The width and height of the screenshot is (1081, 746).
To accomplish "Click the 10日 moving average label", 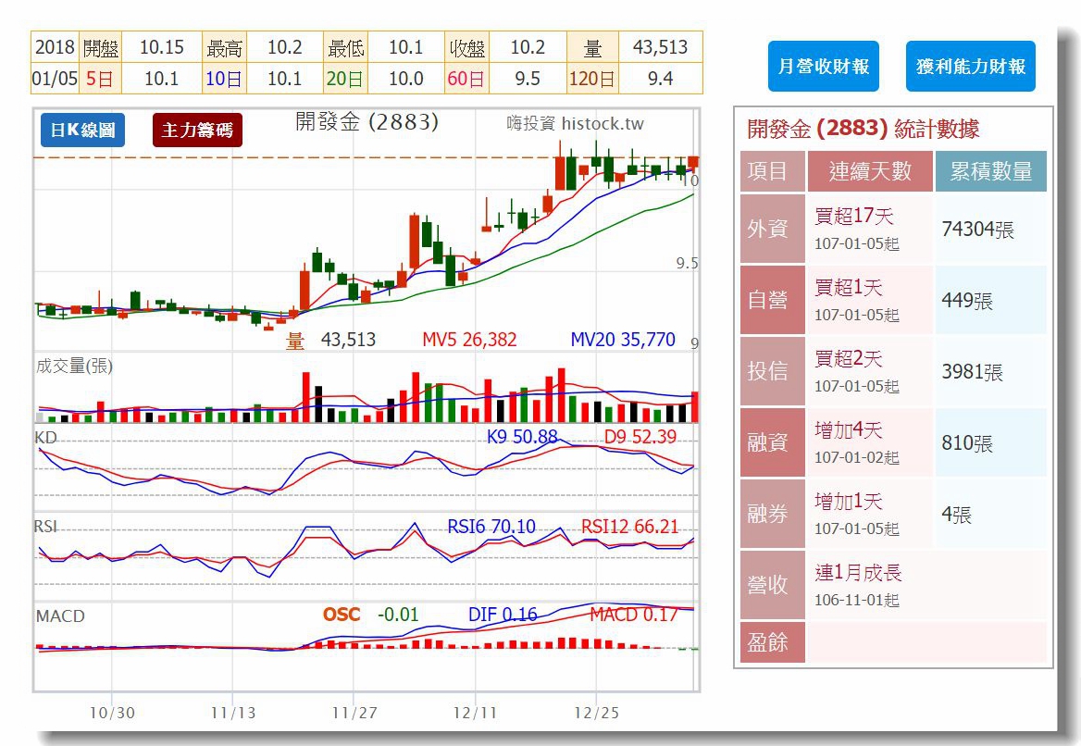I will pyautogui.click(x=224, y=79).
